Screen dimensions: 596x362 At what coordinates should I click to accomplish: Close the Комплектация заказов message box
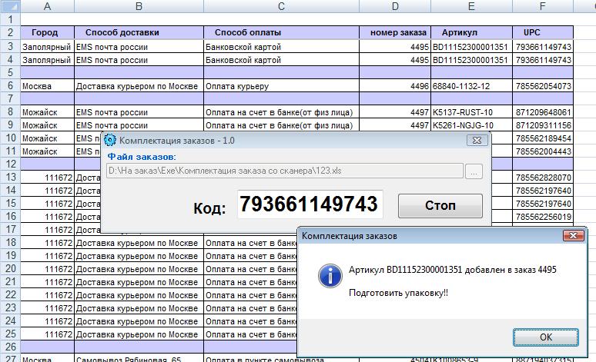pyautogui.click(x=573, y=236)
